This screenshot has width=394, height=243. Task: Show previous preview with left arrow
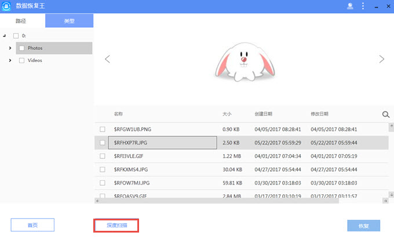(107, 59)
